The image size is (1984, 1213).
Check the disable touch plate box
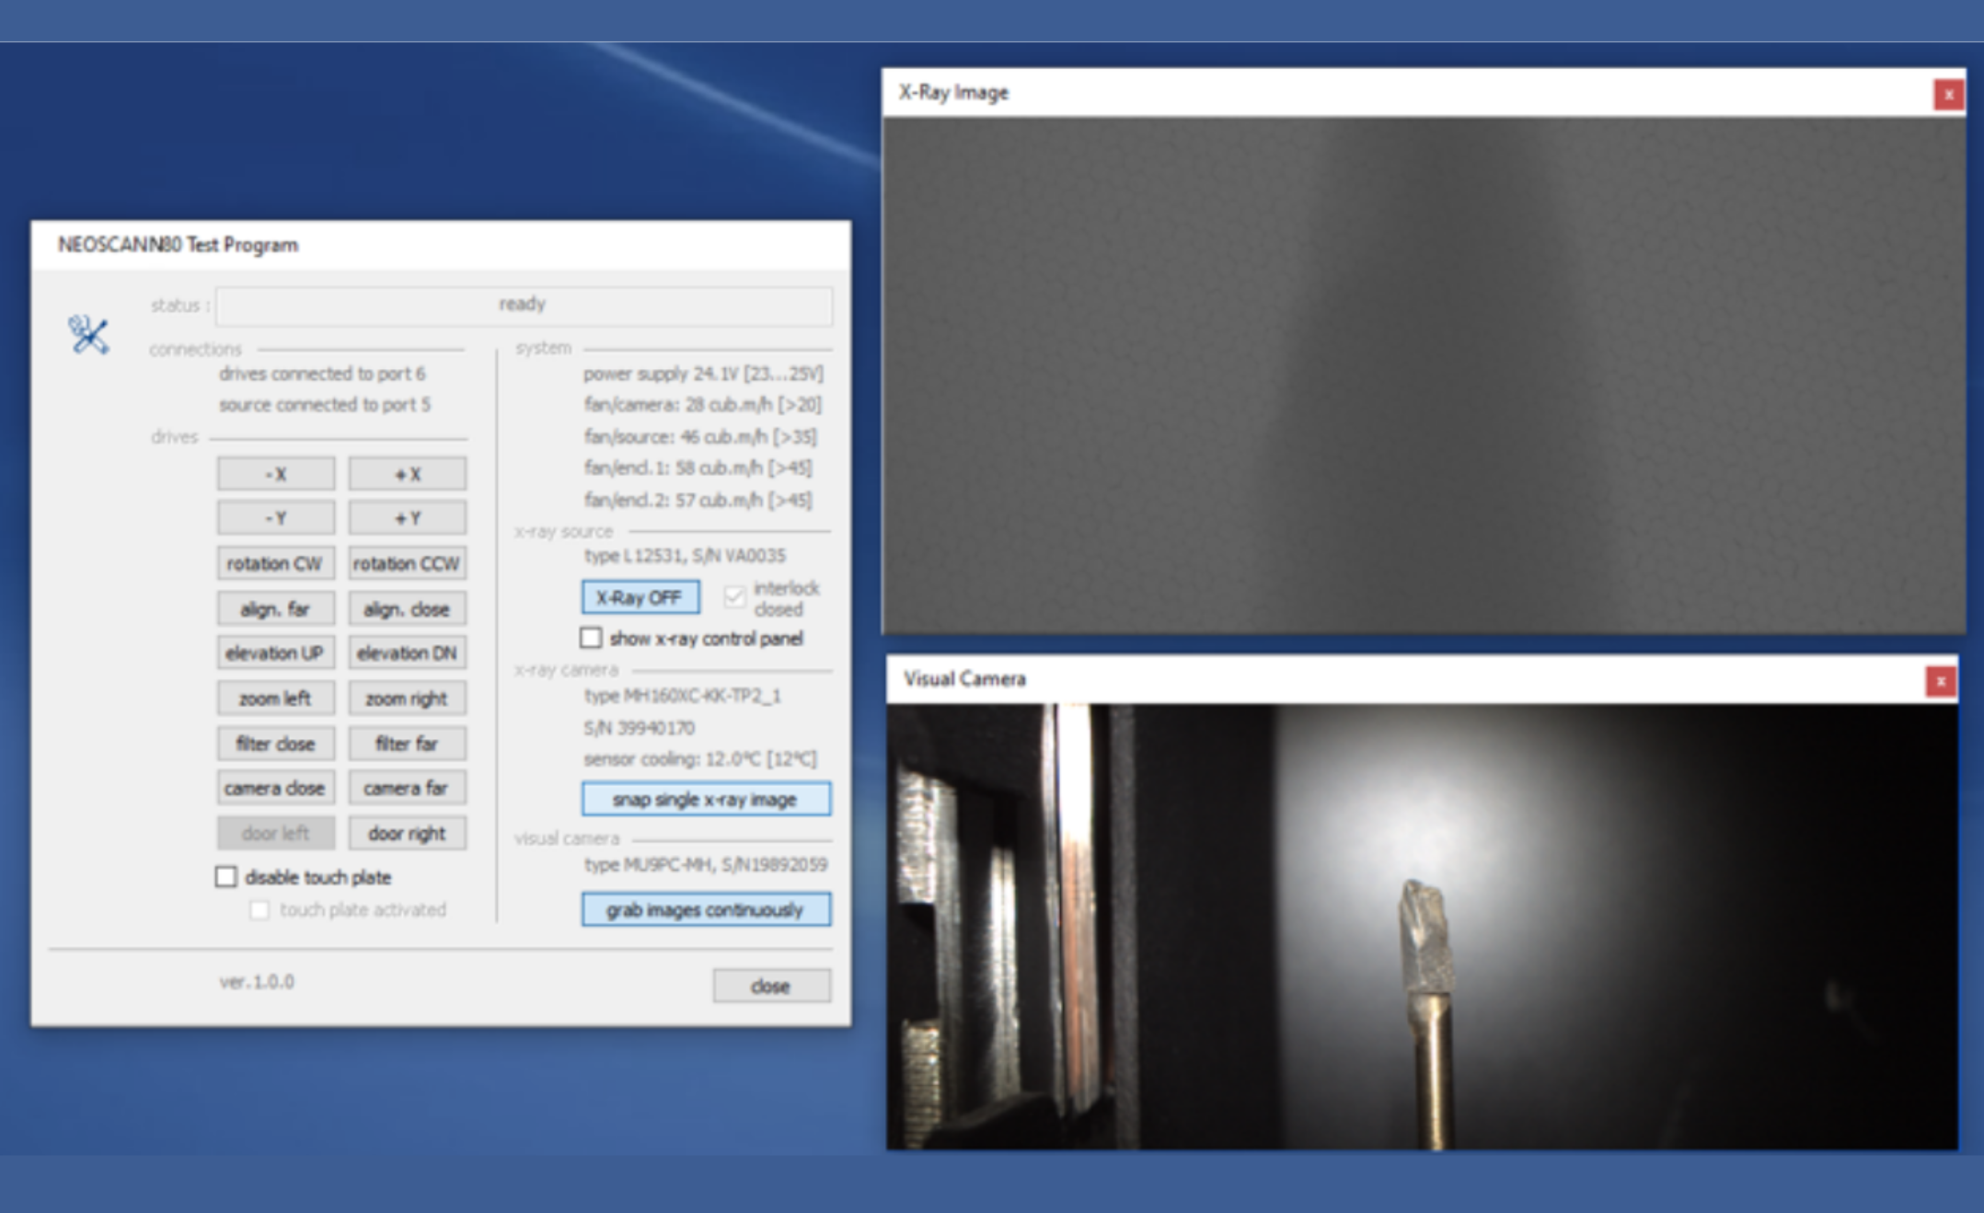(x=226, y=877)
